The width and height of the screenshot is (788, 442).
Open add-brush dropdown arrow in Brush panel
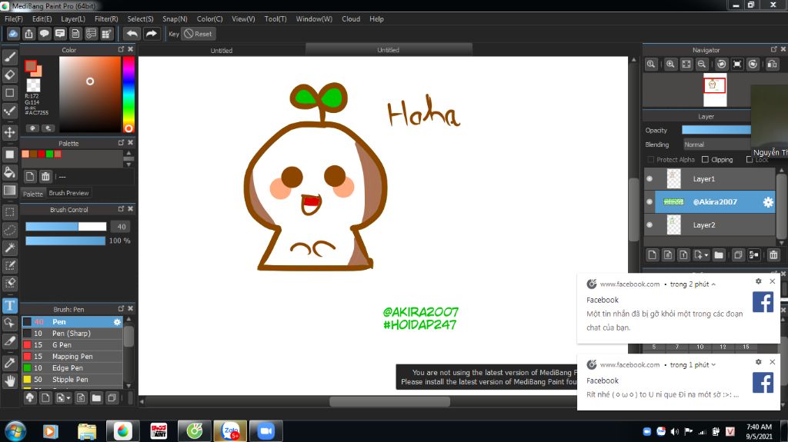(x=68, y=398)
